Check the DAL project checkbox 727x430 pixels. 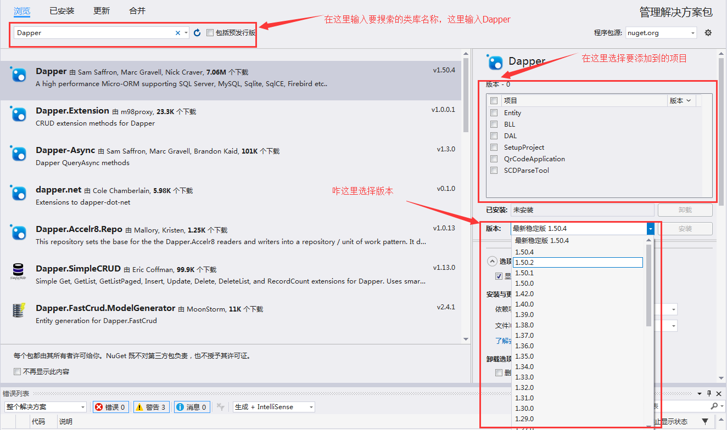pos(494,135)
